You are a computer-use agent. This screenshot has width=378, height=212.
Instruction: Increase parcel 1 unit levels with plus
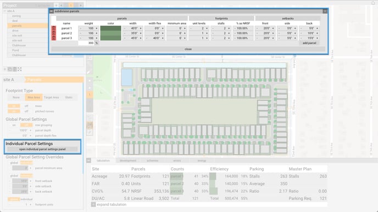(207, 28)
